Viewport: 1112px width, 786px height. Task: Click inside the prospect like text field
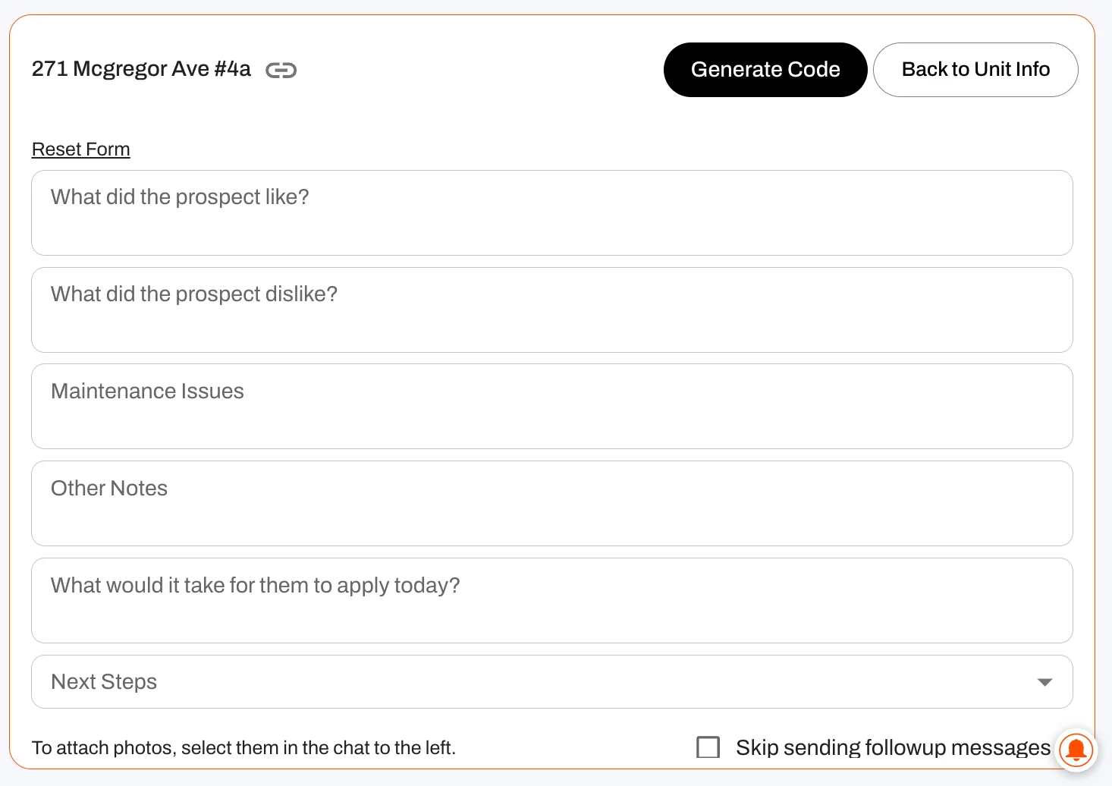coord(552,212)
